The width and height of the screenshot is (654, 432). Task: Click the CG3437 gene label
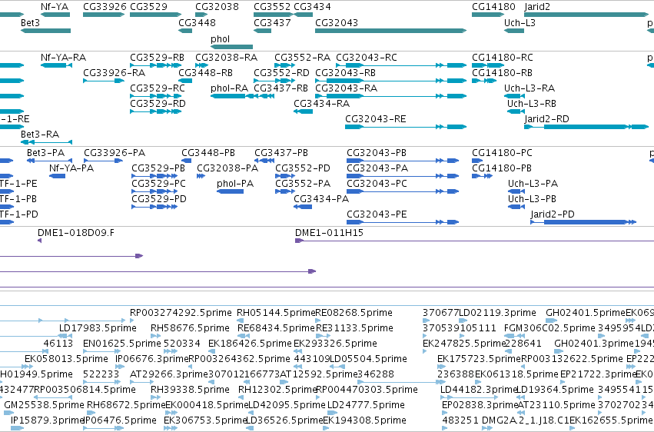272,22
